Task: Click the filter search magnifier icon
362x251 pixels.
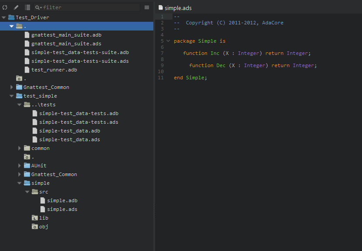Action: point(38,7)
